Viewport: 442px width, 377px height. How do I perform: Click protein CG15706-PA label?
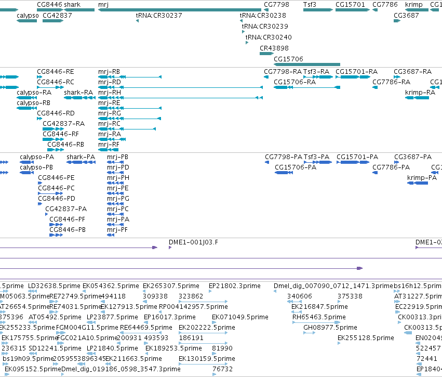(x=296, y=167)
